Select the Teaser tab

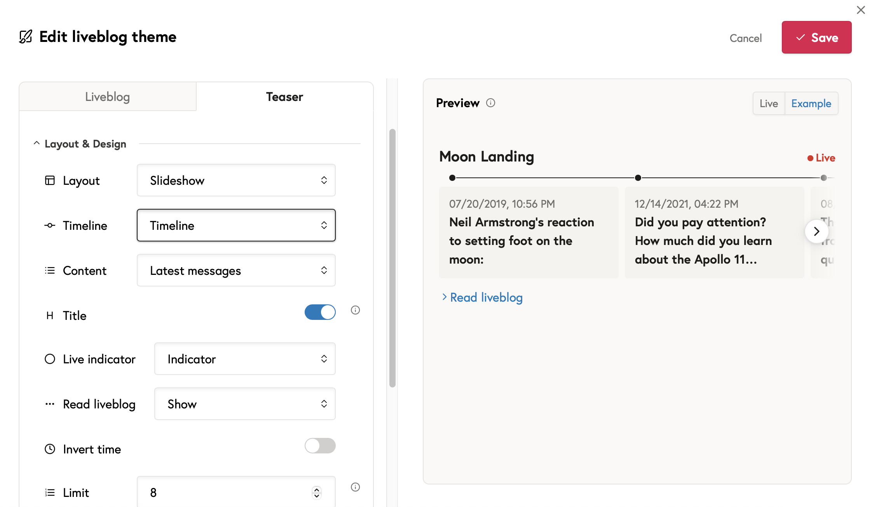[x=284, y=97]
